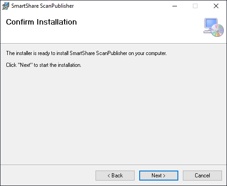Image resolution: width=227 pixels, height=186 pixels.
Task: Click the CD disc in the setup graphic
Action: tap(217, 30)
